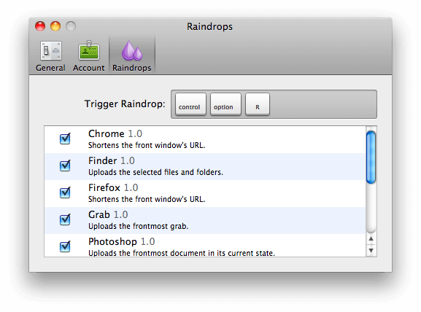Viewport: 421px width, 312px height.
Task: Uncheck the Grab raindrop checkbox
Action: [65, 219]
